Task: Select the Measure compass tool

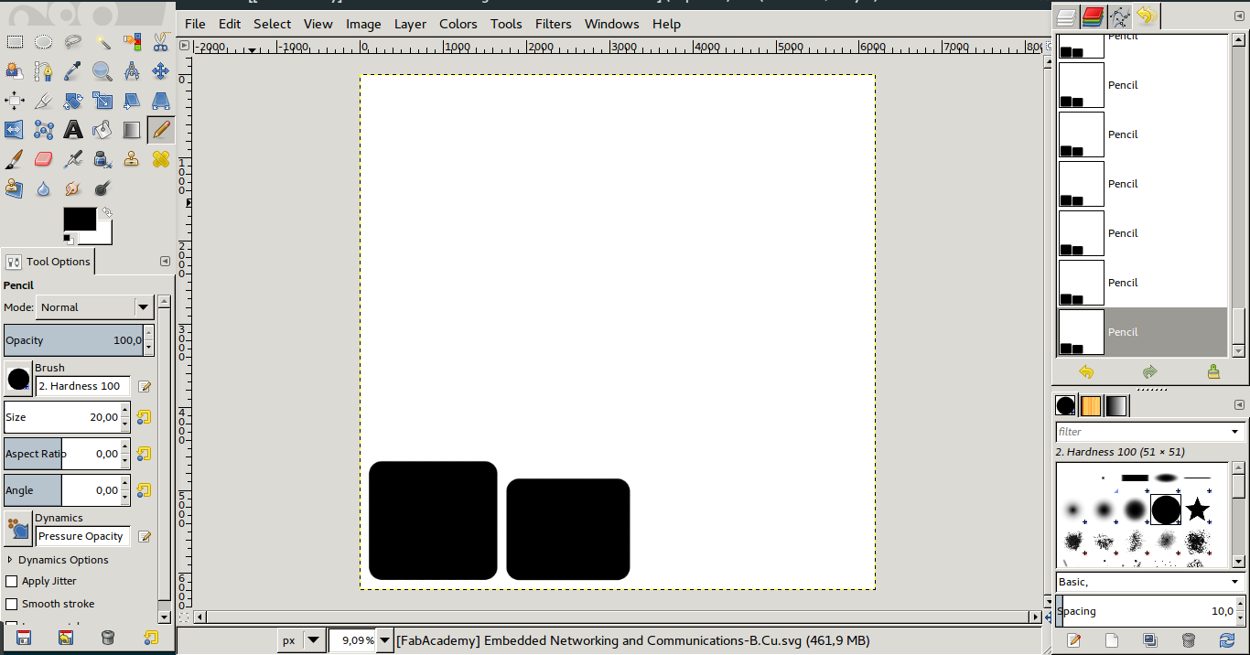Action: pyautogui.click(x=132, y=71)
